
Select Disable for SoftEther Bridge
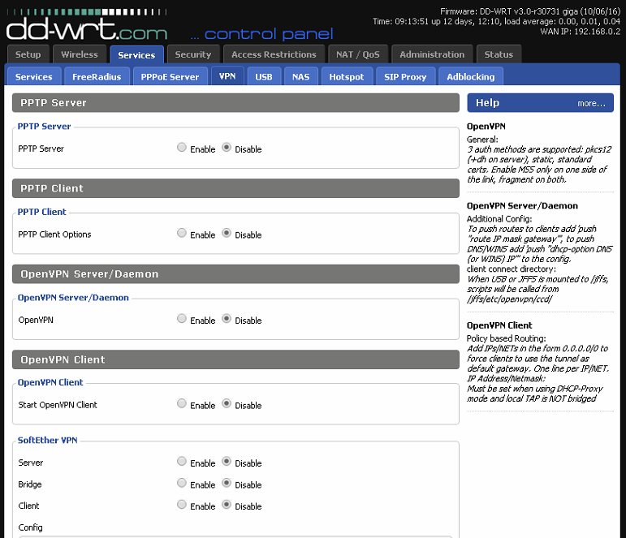coord(227,483)
